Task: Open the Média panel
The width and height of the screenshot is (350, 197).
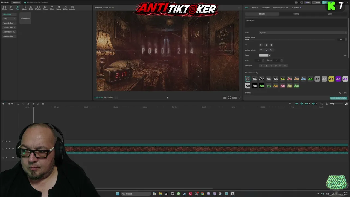Action: pos(4,8)
